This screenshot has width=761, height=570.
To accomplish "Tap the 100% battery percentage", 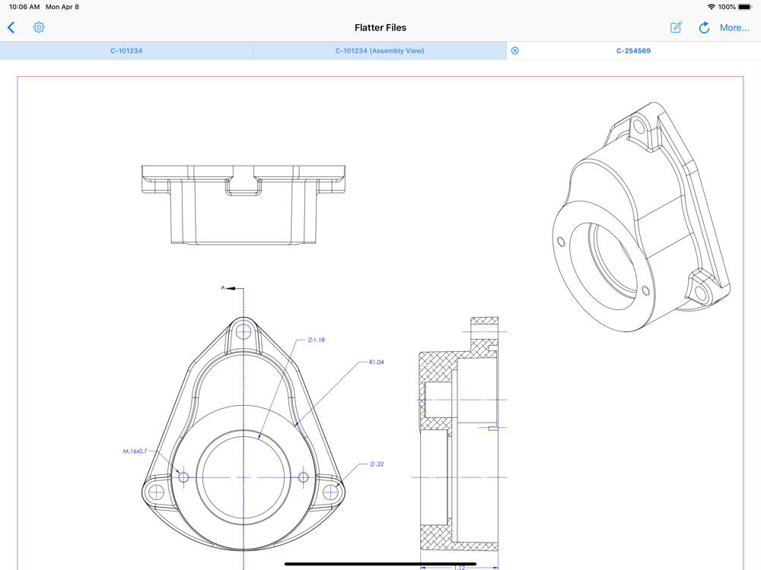I will (727, 7).
